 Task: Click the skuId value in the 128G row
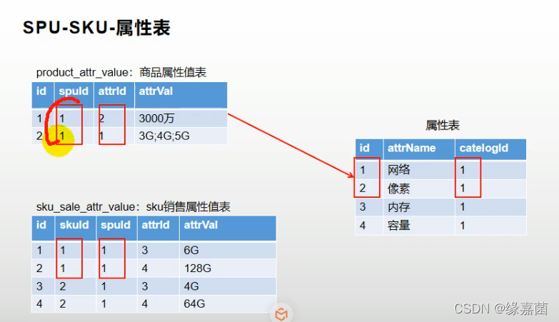63,268
